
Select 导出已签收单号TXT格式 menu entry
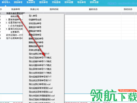(40, 58)
